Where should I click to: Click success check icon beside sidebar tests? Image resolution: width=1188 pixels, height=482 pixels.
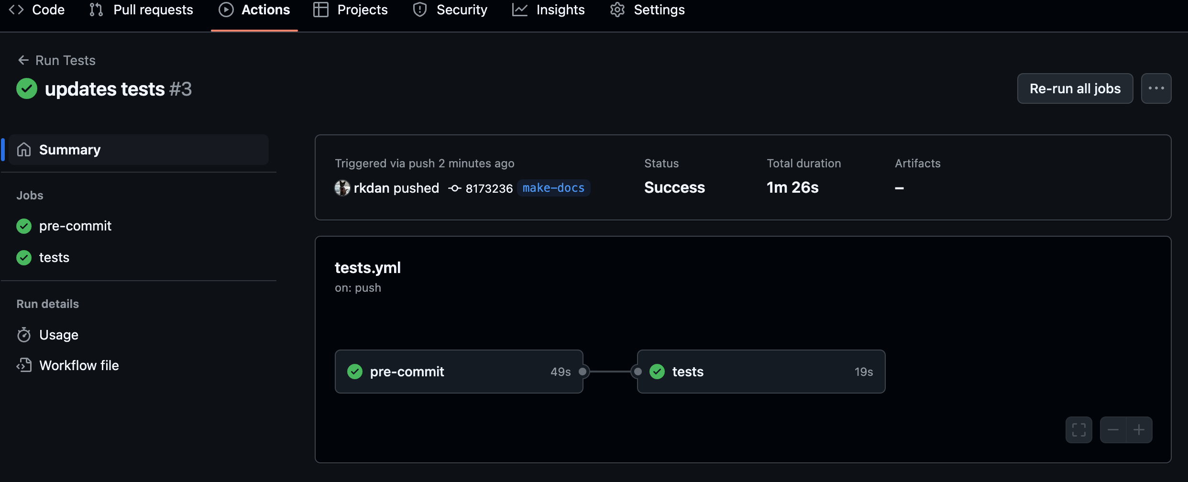tap(24, 257)
